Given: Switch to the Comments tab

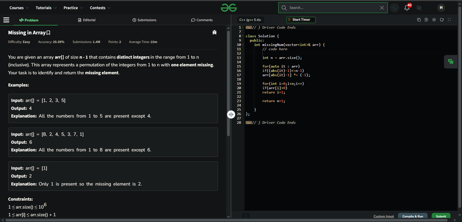Looking at the screenshot, I should click(202, 20).
